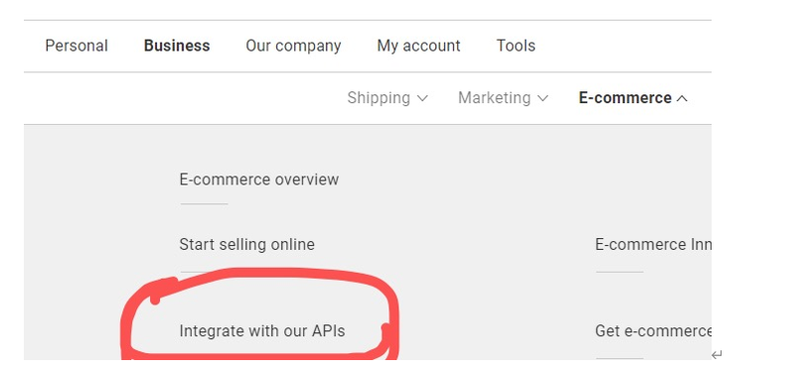The image size is (811, 371).
Task: Click the red hand-drawn circle annotation
Action: click(x=260, y=314)
